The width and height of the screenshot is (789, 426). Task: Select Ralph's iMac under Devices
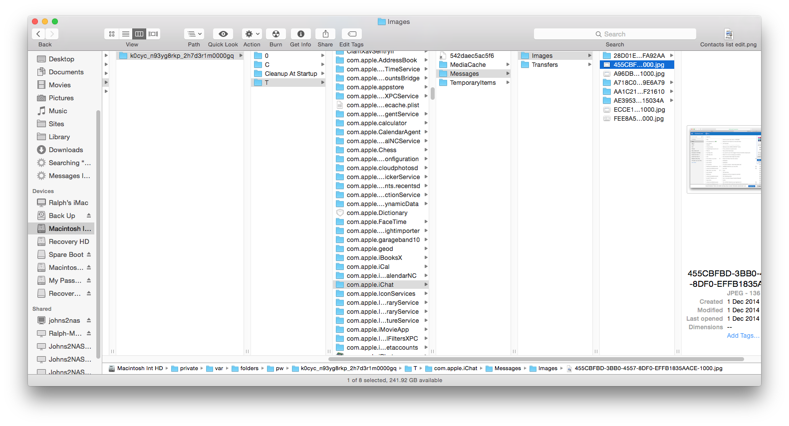coord(68,203)
